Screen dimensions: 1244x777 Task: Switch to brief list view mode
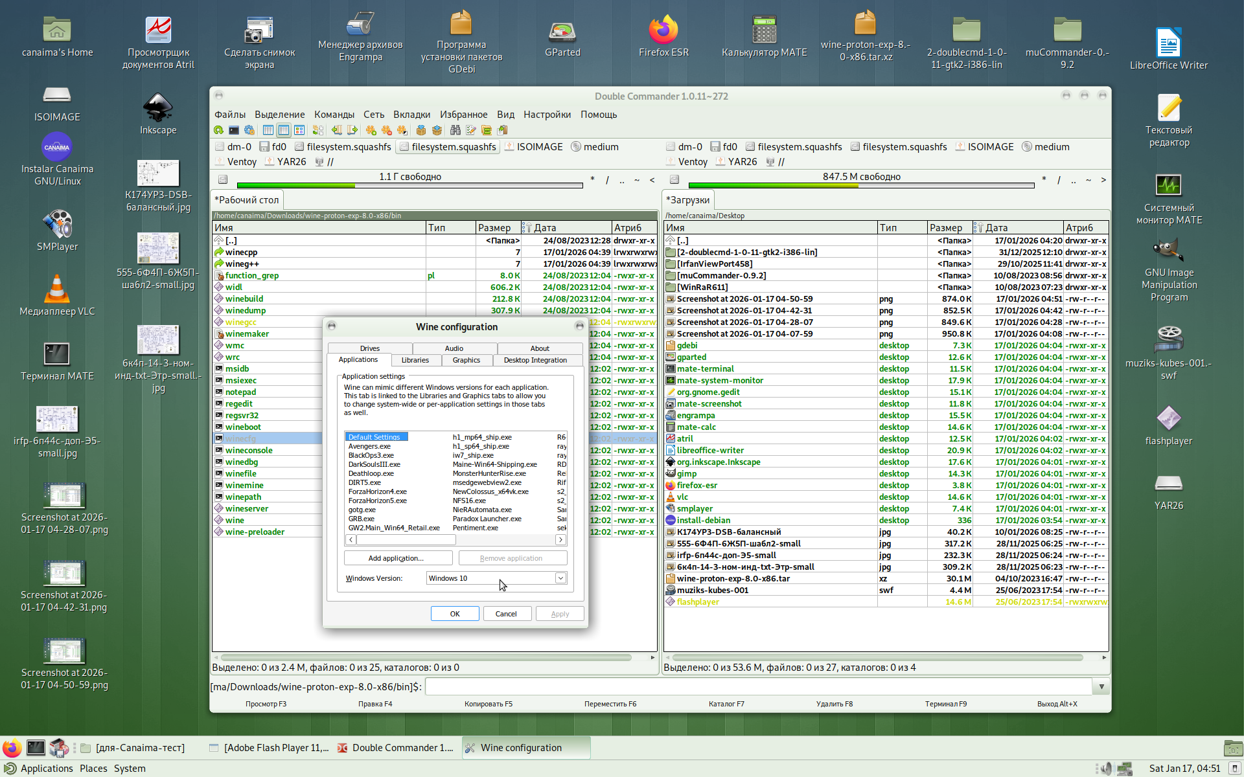point(268,130)
